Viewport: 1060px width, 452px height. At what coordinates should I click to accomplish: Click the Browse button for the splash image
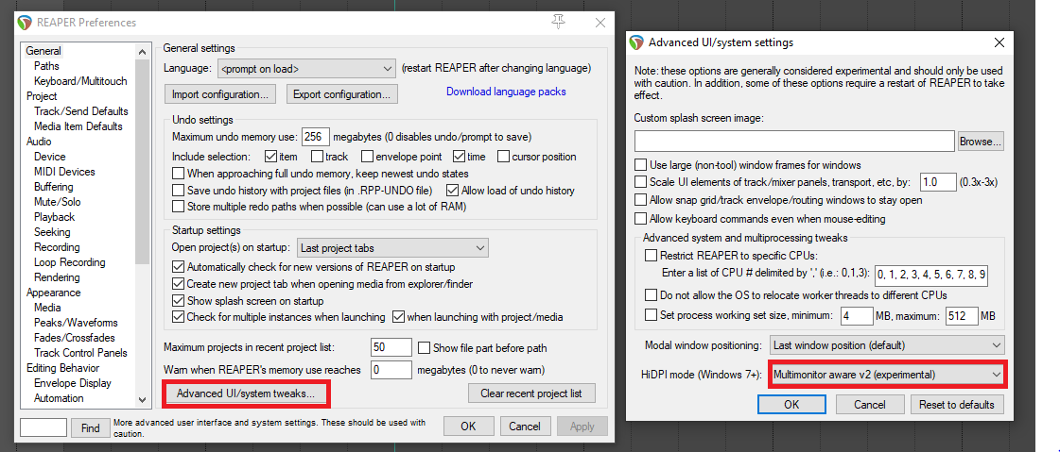[981, 142]
